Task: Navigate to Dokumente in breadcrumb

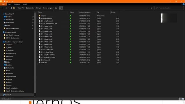Action: (x=30, y=8)
